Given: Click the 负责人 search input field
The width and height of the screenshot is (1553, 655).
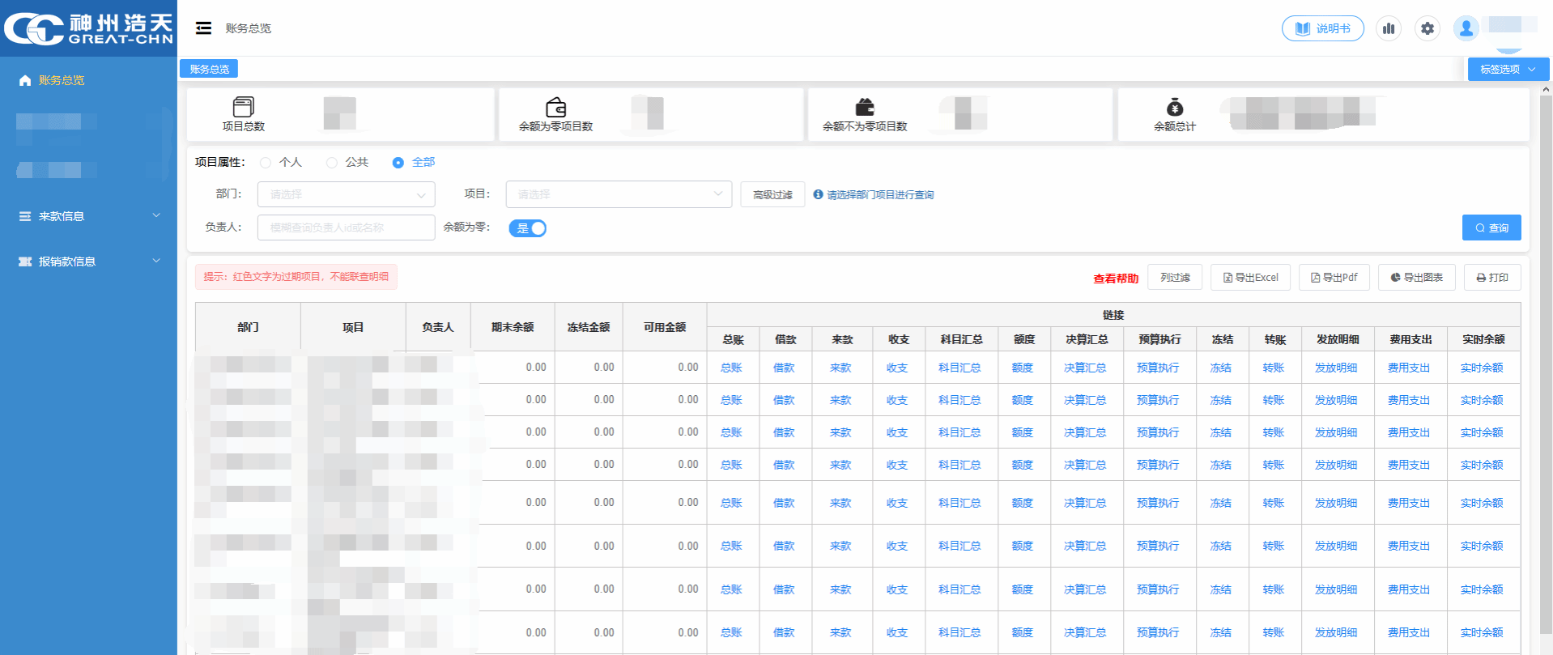Looking at the screenshot, I should 347,228.
